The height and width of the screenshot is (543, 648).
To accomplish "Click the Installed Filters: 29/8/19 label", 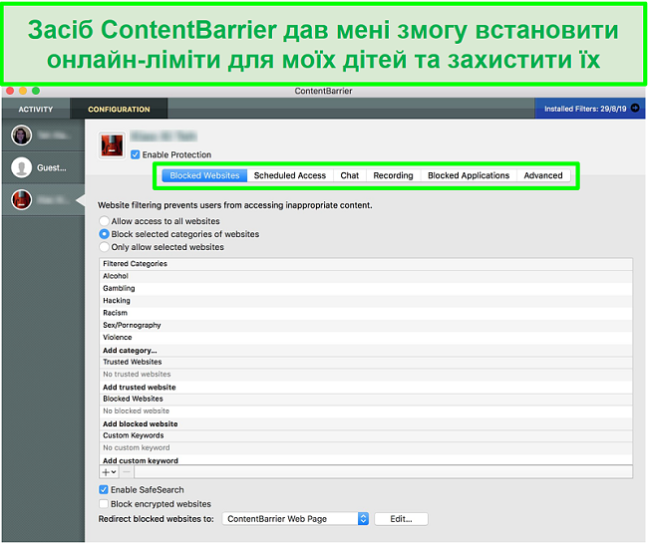I will pyautogui.click(x=585, y=109).
